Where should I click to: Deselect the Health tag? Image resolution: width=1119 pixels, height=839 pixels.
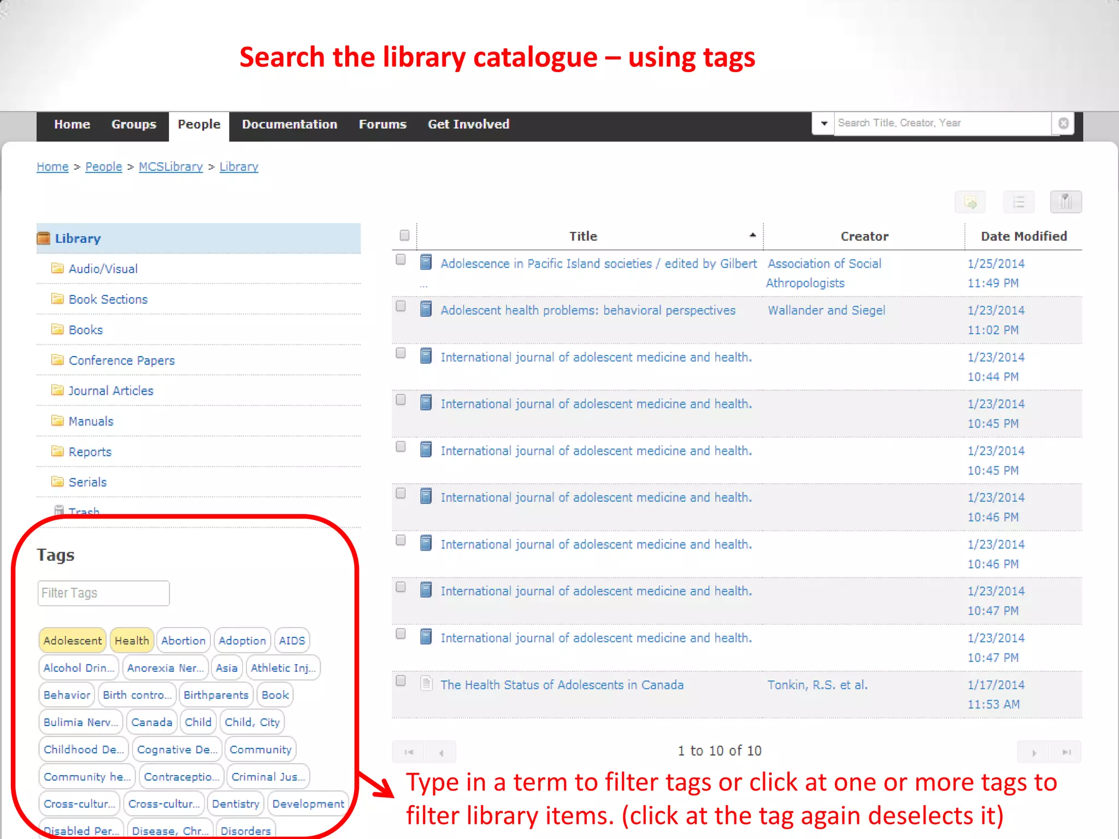[132, 641]
